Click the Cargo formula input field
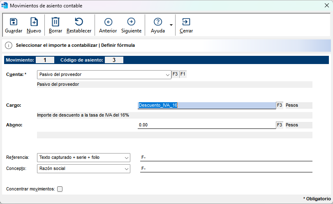333x204 pixels. tap(206, 105)
